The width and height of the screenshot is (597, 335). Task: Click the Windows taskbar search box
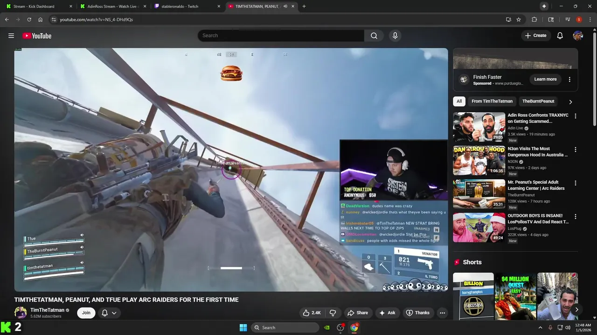tap(285, 328)
